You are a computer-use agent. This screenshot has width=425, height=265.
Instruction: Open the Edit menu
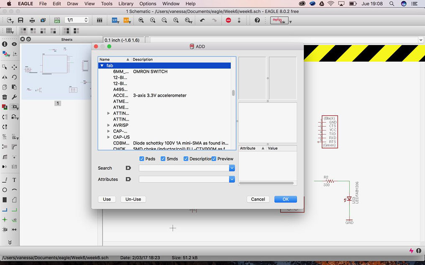(x=56, y=4)
